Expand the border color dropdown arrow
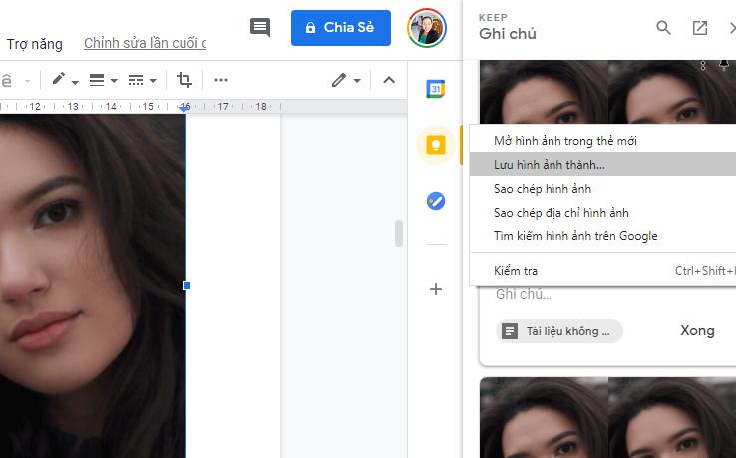 click(x=75, y=82)
